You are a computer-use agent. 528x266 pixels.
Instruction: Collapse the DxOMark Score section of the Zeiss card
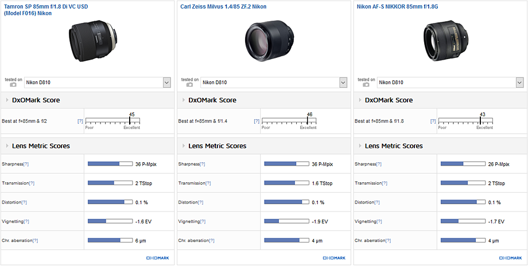(184, 100)
